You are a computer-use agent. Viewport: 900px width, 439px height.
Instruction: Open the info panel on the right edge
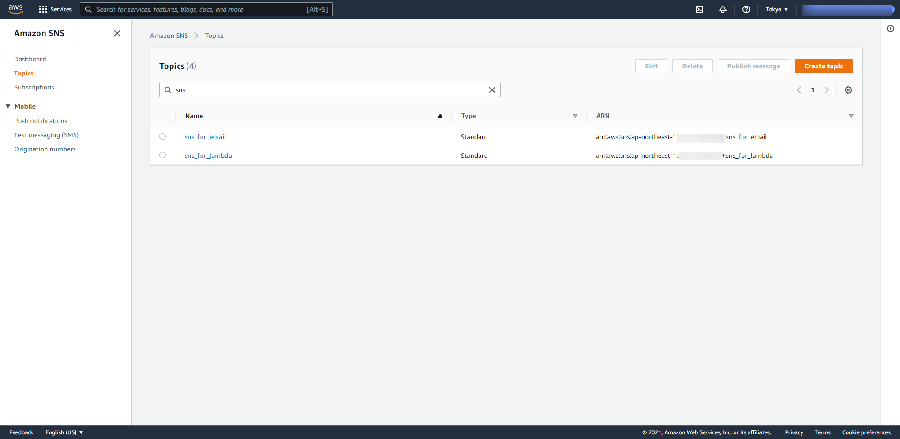pos(891,29)
